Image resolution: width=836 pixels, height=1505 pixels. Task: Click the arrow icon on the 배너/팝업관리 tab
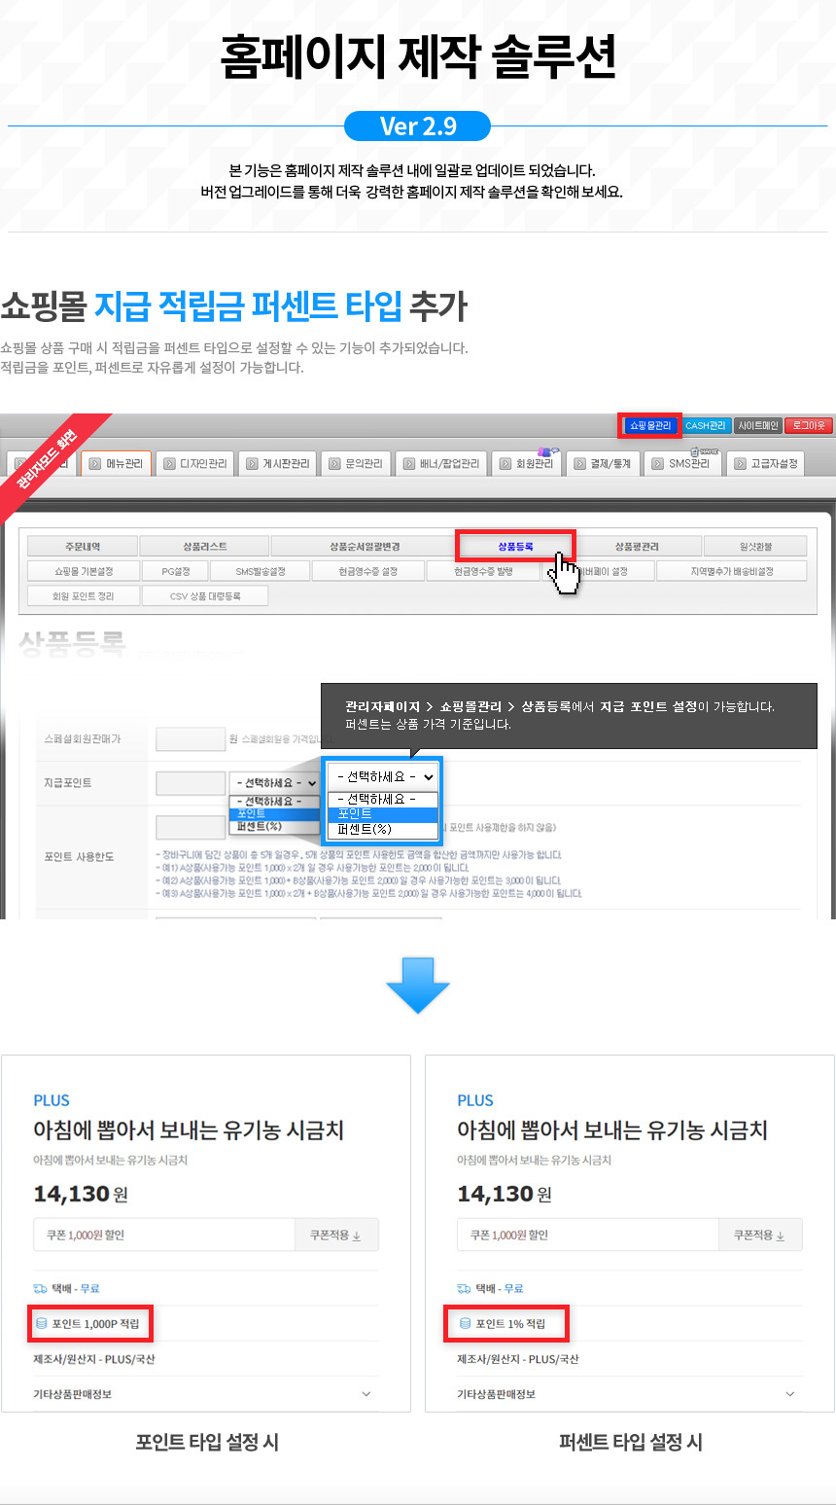coord(409,464)
